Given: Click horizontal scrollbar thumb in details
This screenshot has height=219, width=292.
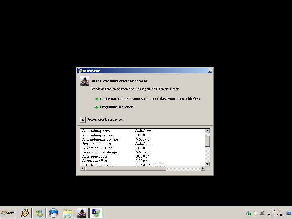Looking at the screenshot, I should click(x=125, y=168).
